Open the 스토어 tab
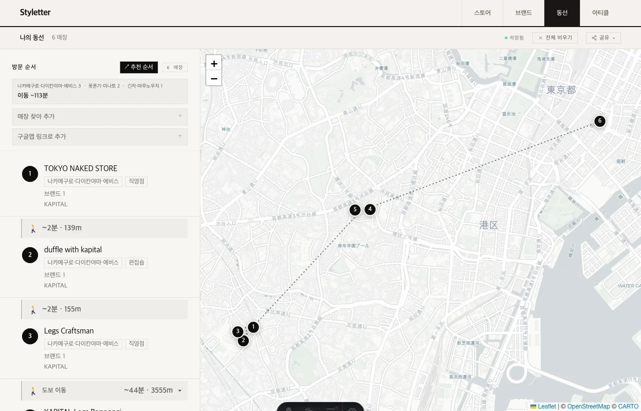The width and height of the screenshot is (641, 411). point(482,13)
